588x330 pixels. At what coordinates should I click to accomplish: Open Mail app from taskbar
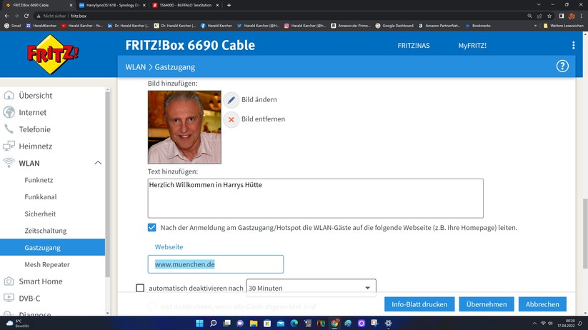[281, 324]
